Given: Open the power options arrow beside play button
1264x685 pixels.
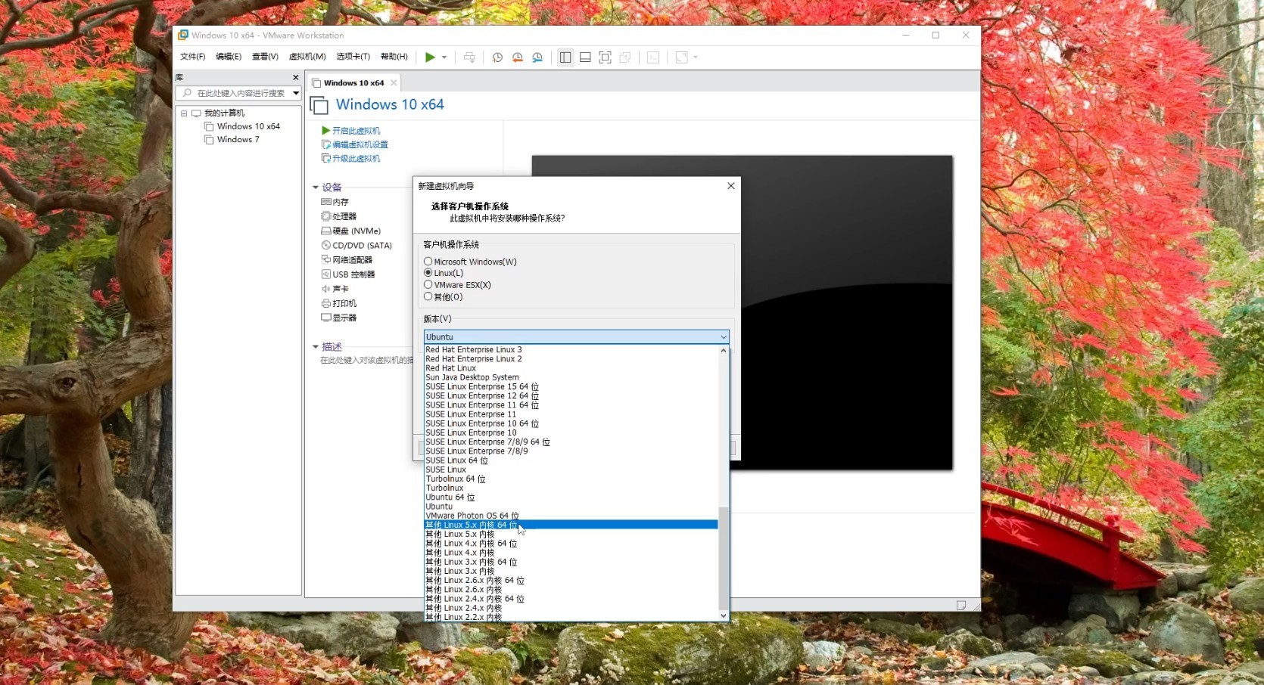Looking at the screenshot, I should (x=444, y=57).
